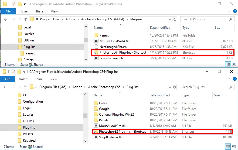Select OBLRes folder in the top window's tree
This screenshot has width=238, height=150.
(29, 40)
